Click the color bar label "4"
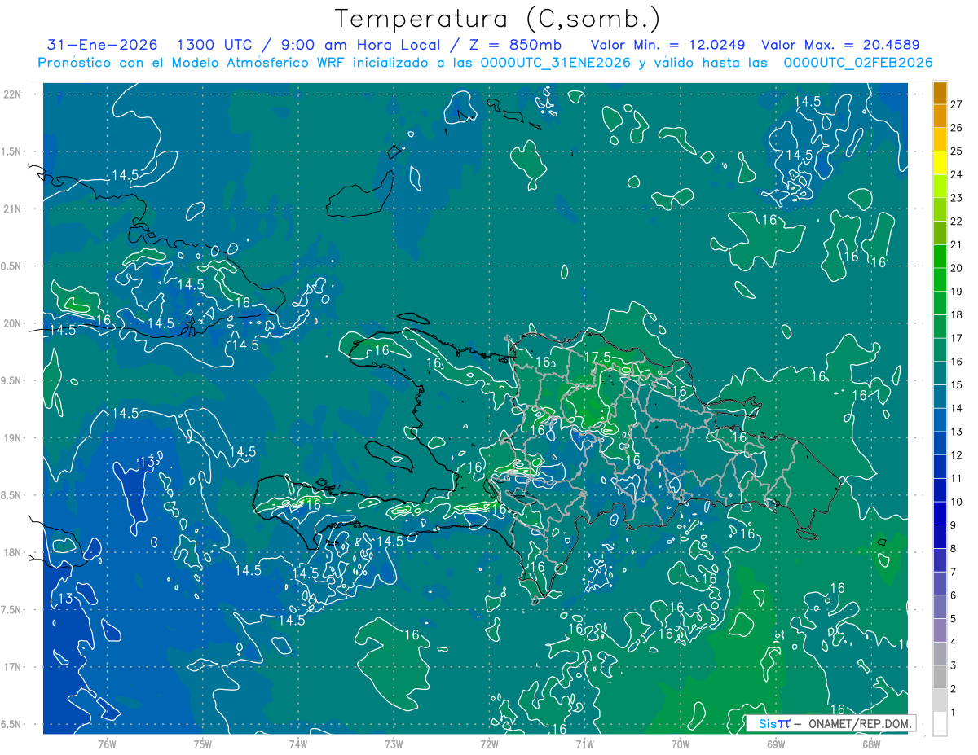This screenshot has height=755, width=978. click(x=954, y=642)
